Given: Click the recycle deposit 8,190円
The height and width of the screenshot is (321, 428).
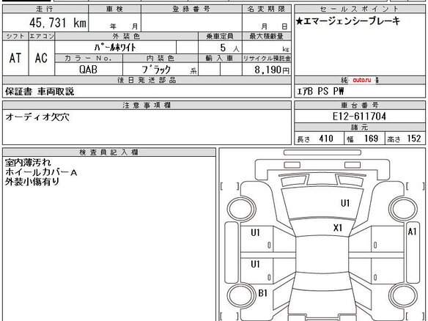Looking at the screenshot, I should click(272, 70).
